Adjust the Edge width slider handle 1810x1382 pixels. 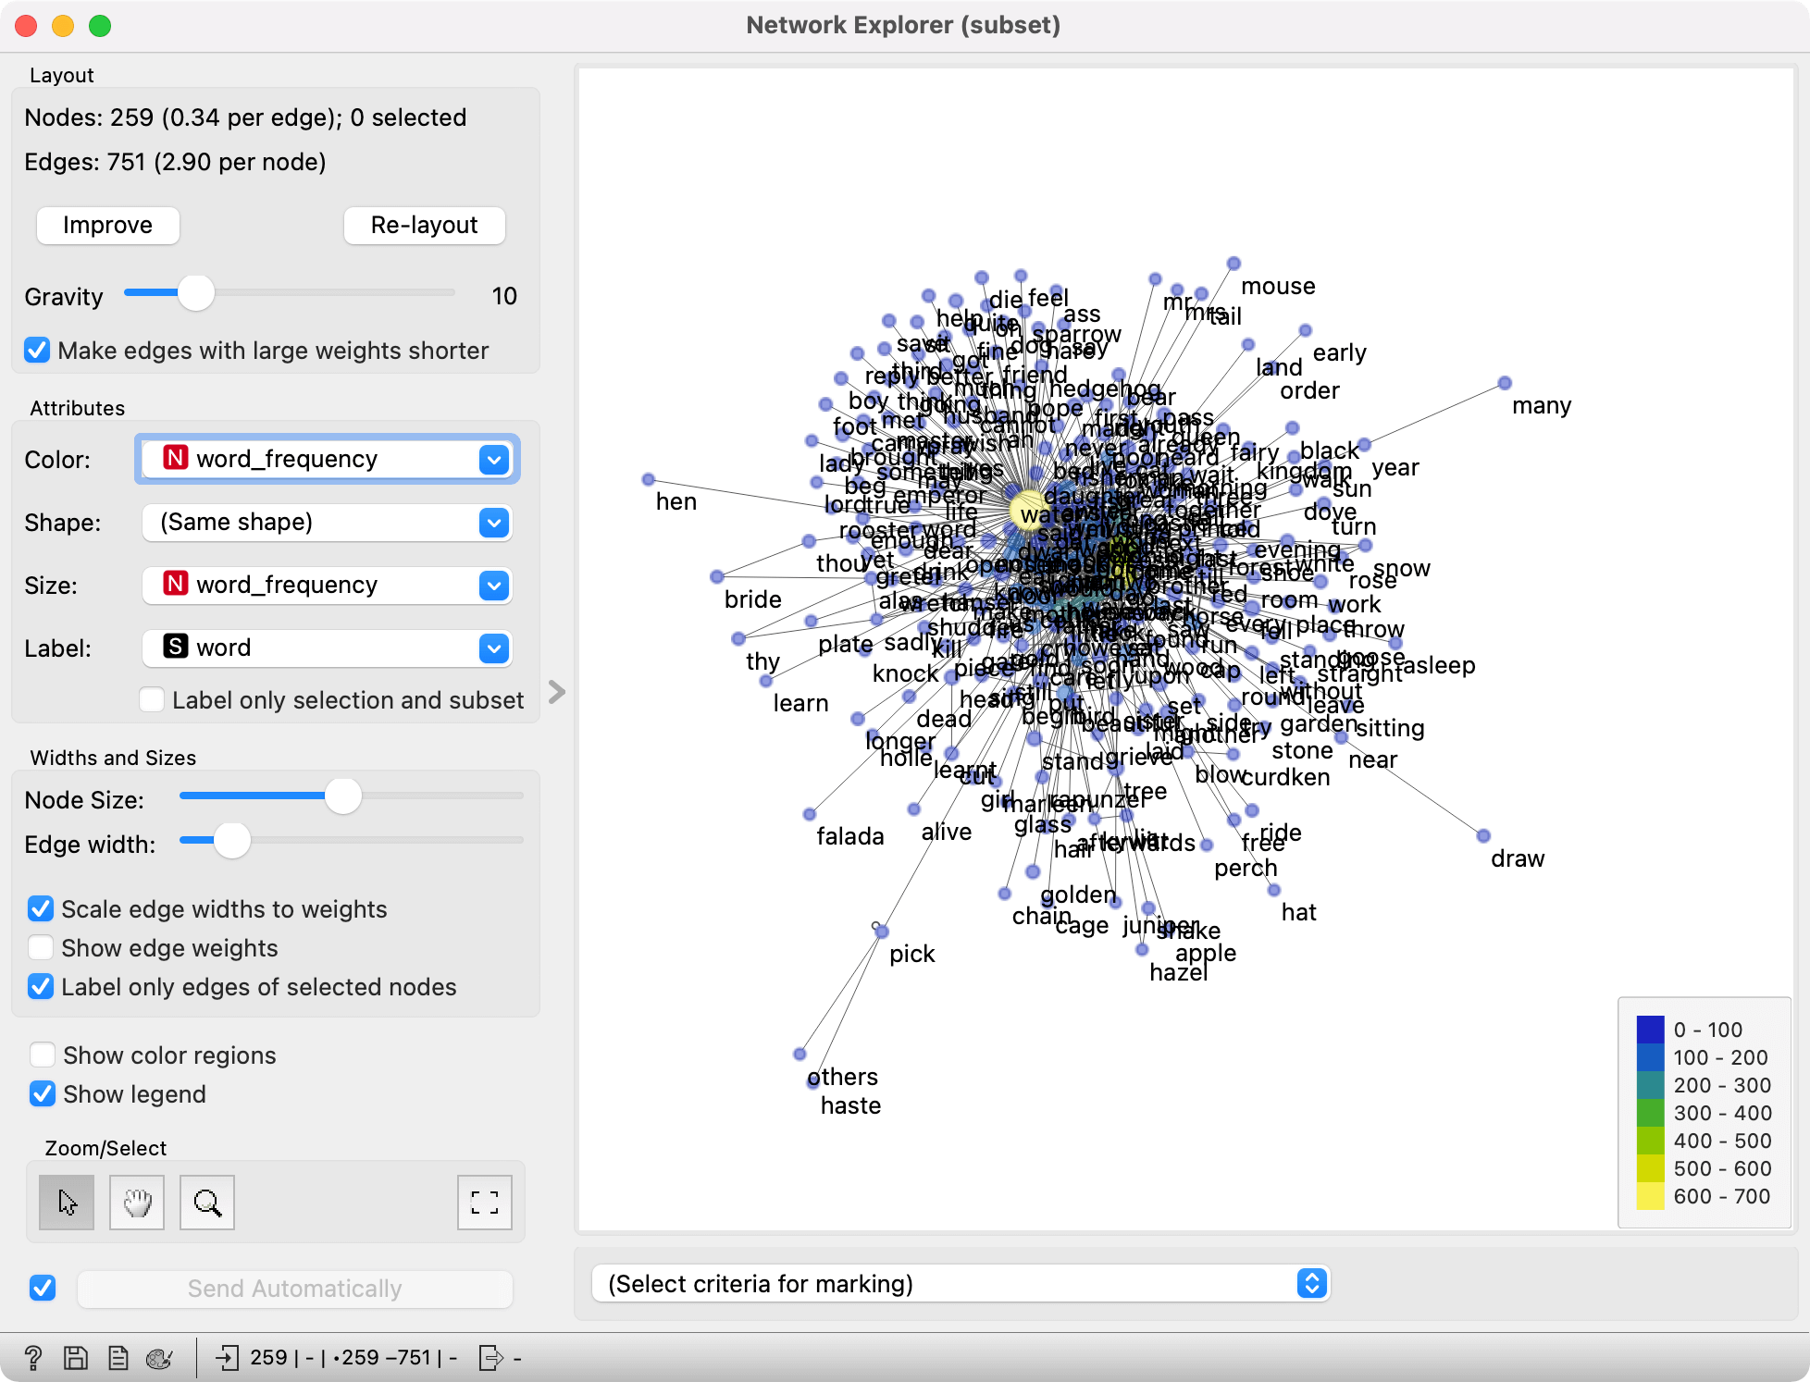coord(232,840)
